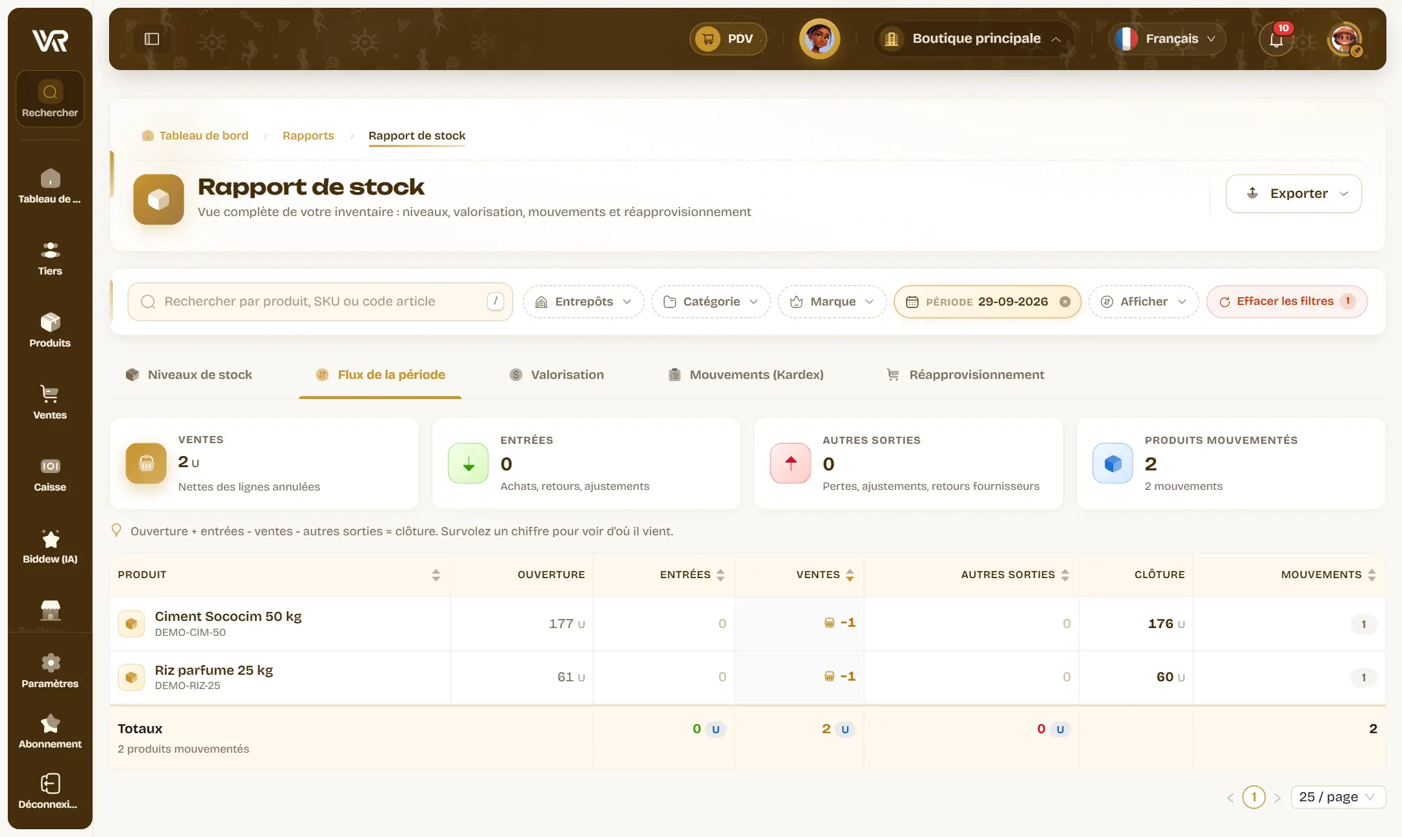Open user profile avatar at top right
The height and width of the screenshot is (837, 1402).
1345,39
